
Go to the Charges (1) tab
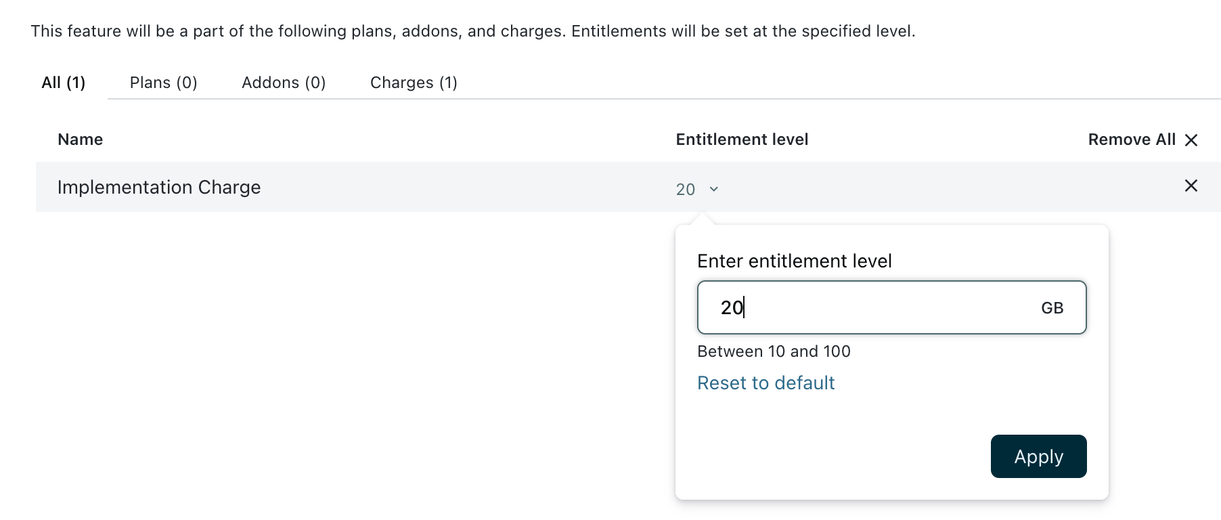(x=414, y=83)
